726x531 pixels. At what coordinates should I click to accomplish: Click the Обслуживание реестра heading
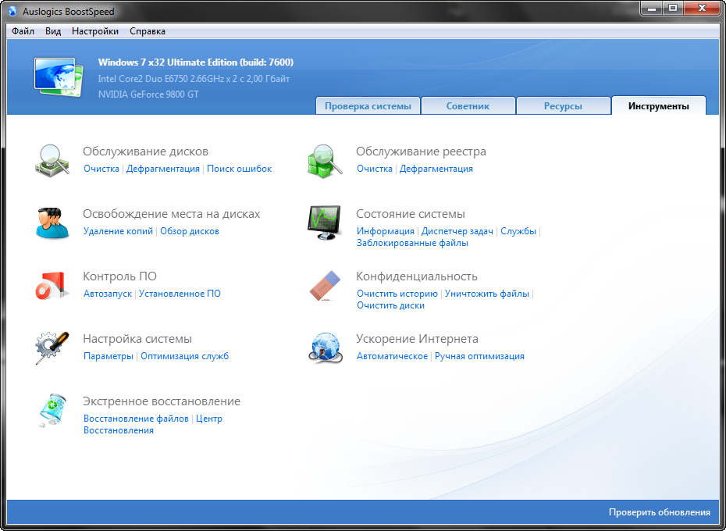[x=421, y=151]
